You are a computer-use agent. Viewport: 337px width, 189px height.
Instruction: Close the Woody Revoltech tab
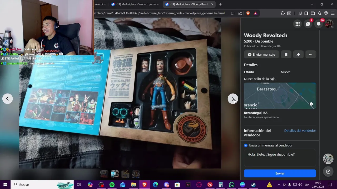(212, 4)
